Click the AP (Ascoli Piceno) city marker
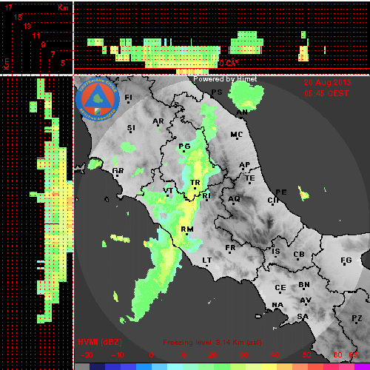The image size is (370, 370). click(243, 169)
